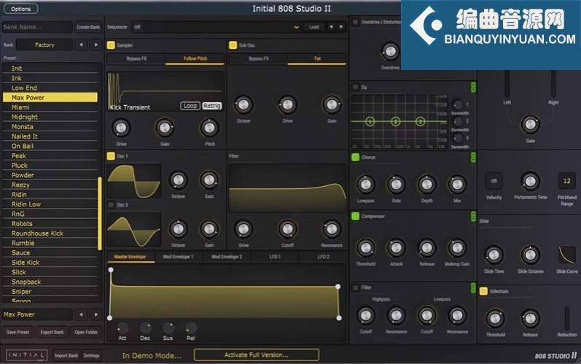Select next bank with right arrow
This screenshot has height=364, width=581.
pyautogui.click(x=96, y=44)
